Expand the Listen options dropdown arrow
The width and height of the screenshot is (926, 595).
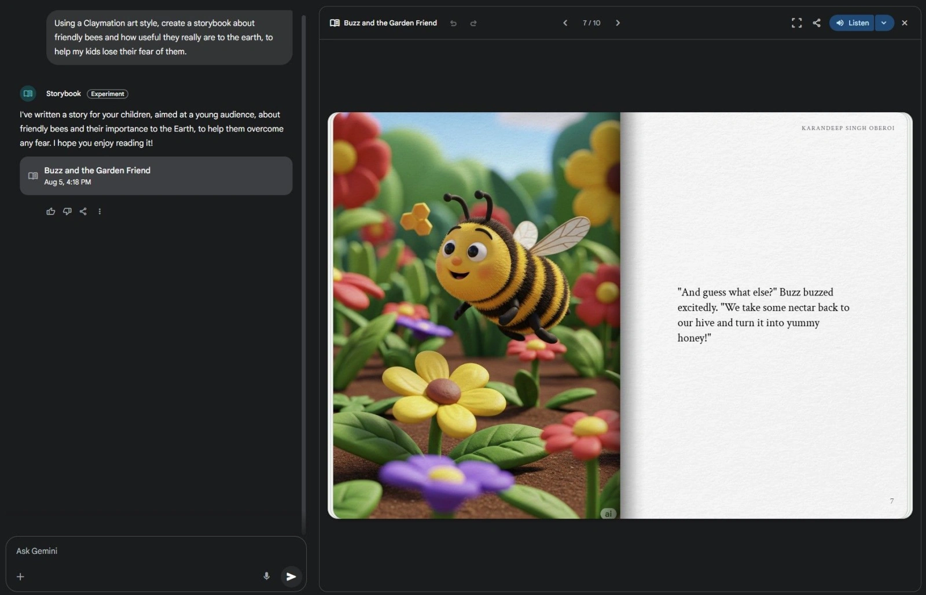click(x=884, y=23)
